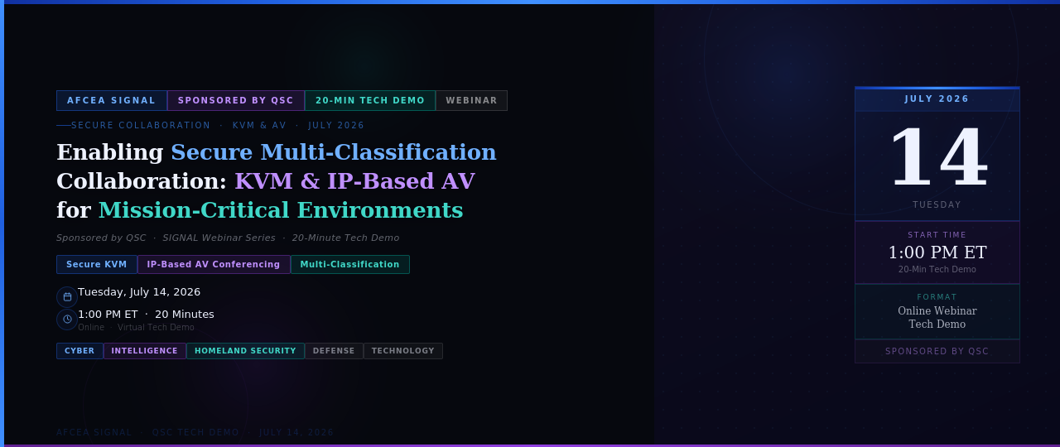Select the DEFENSE category tag
Screen dimensions: 1060x447
[x=334, y=351]
